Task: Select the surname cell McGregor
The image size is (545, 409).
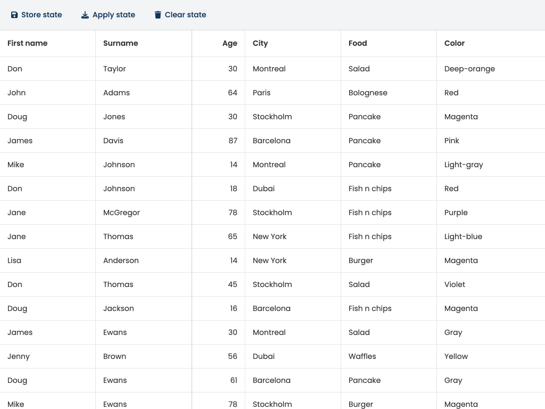Action: pyautogui.click(x=121, y=212)
